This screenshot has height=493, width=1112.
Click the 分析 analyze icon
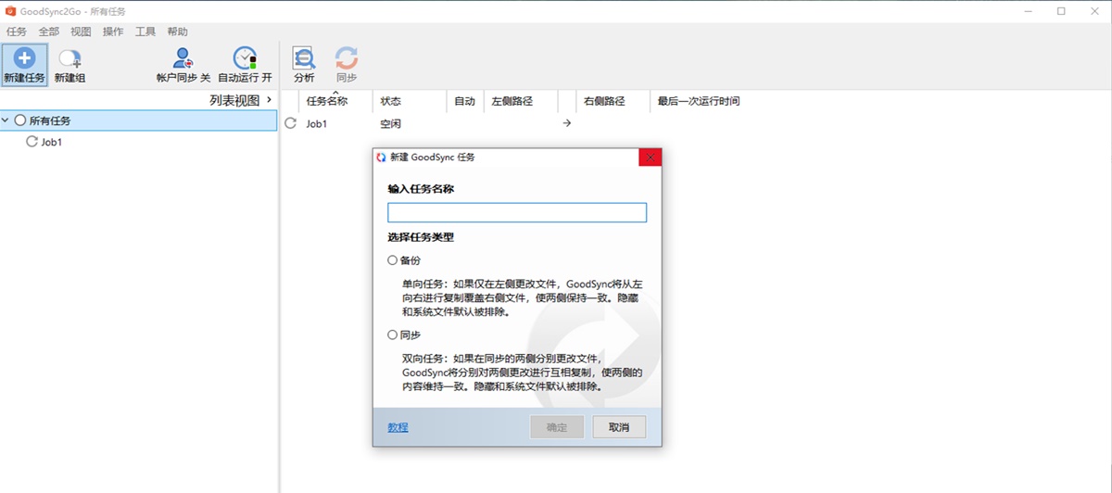coord(304,58)
